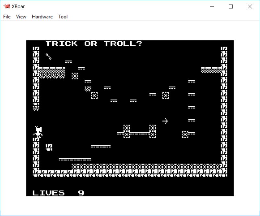Click the LIVES 9 counter

pos(58,193)
